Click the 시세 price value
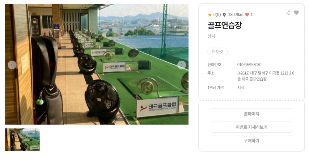The height and width of the screenshot is (166, 309). tap(241, 87)
